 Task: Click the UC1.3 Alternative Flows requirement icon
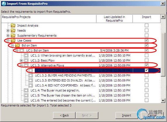pyautogui.click(x=26, y=66)
